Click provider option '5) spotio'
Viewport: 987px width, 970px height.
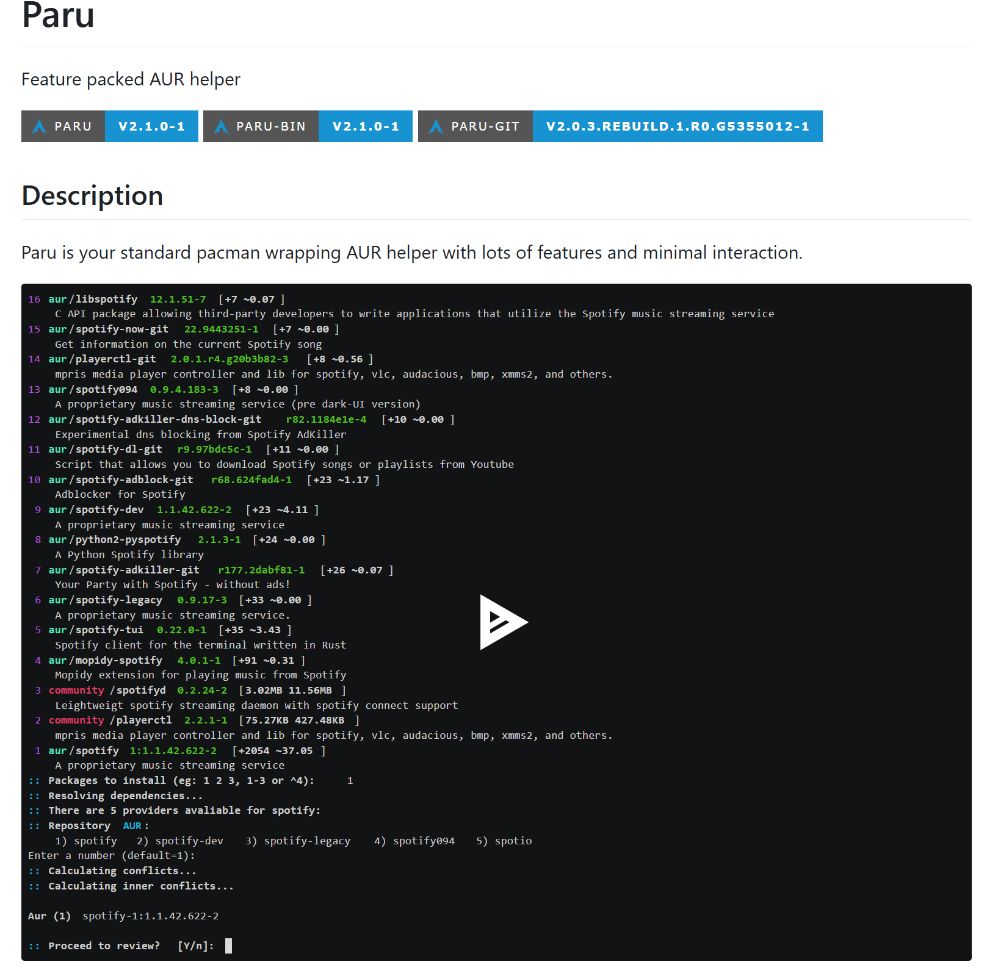[504, 841]
